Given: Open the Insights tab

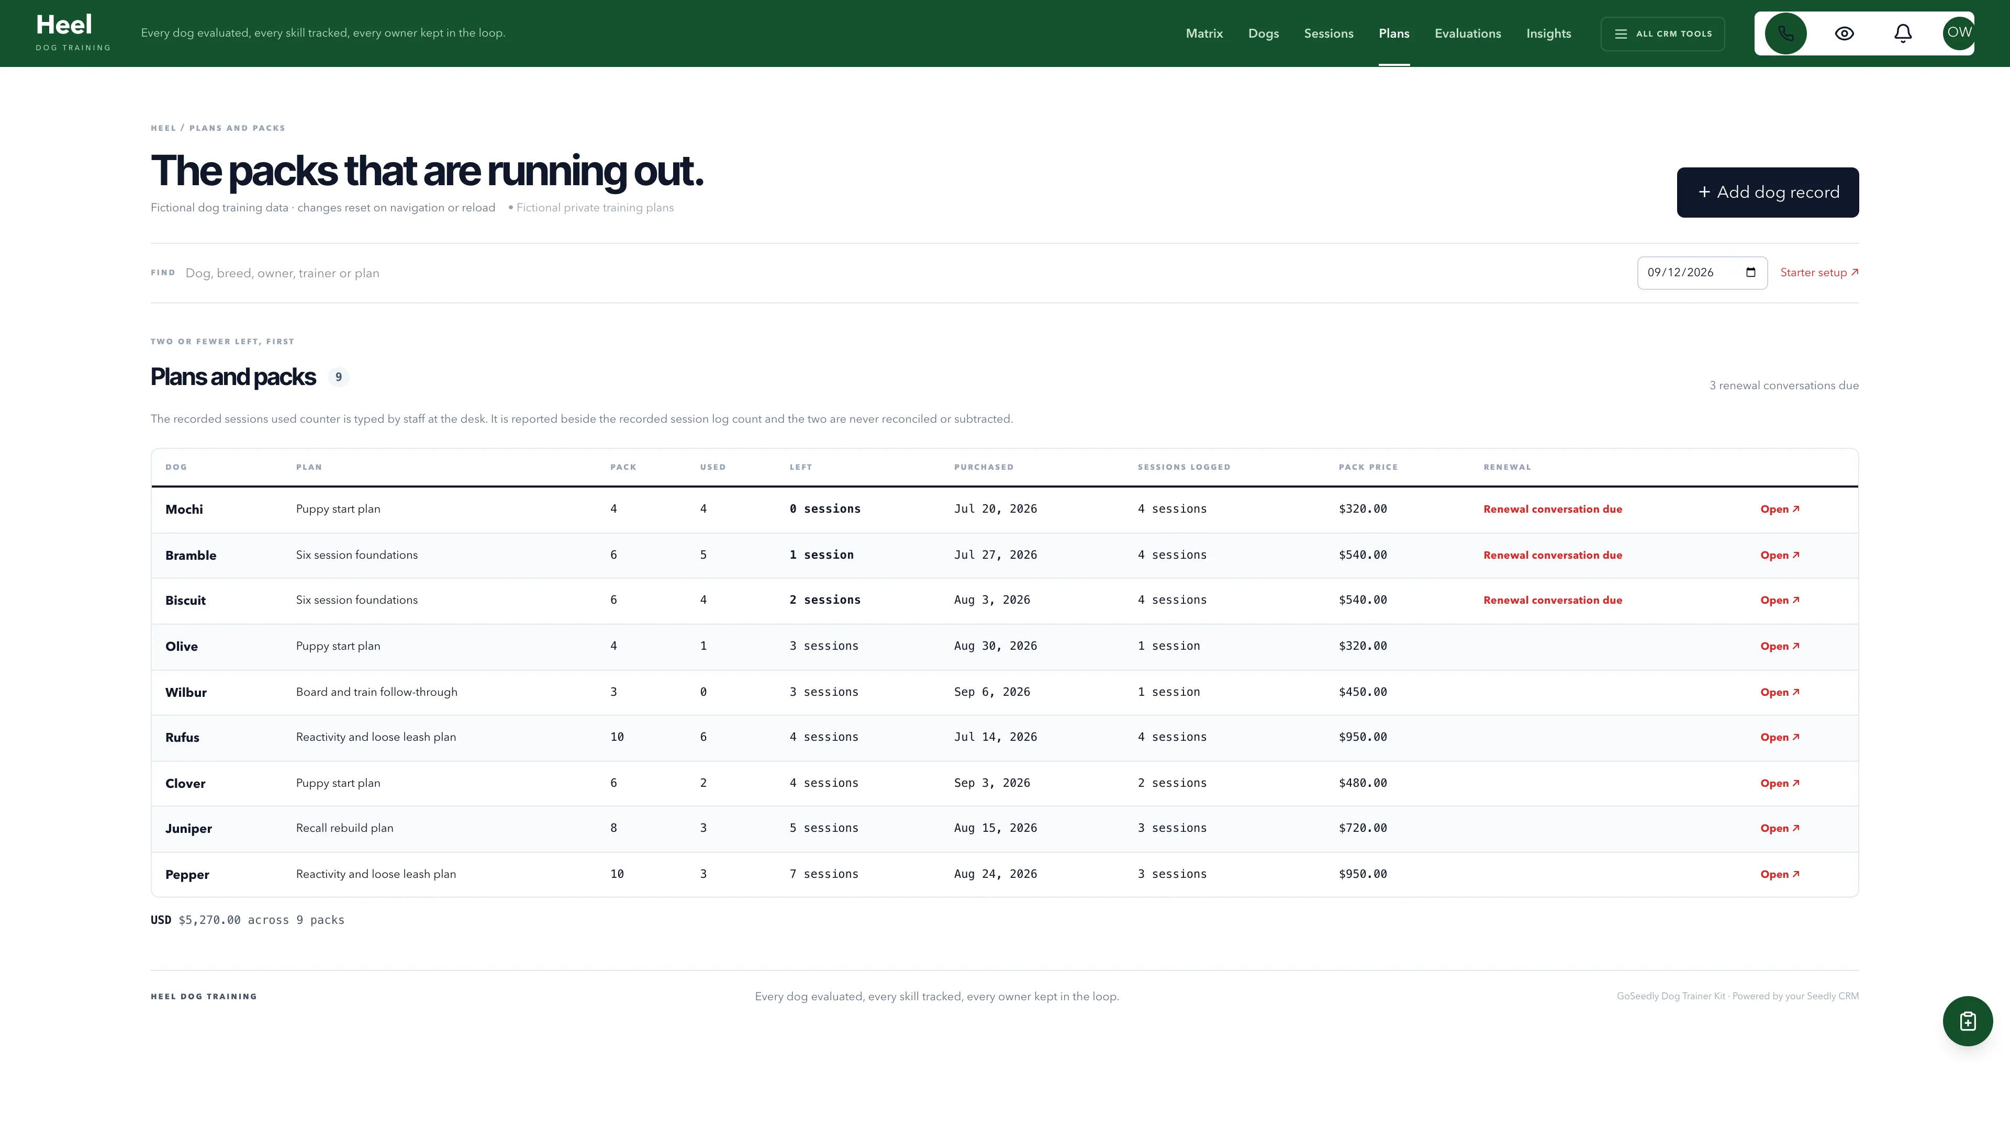Looking at the screenshot, I should [1548, 33].
